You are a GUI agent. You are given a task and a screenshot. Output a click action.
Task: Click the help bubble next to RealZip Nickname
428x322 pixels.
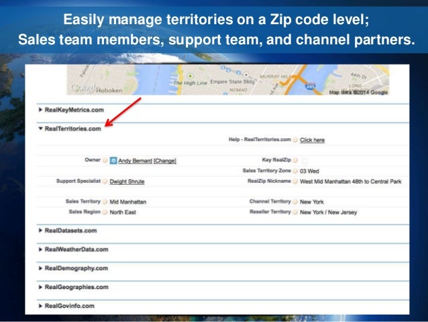click(295, 182)
